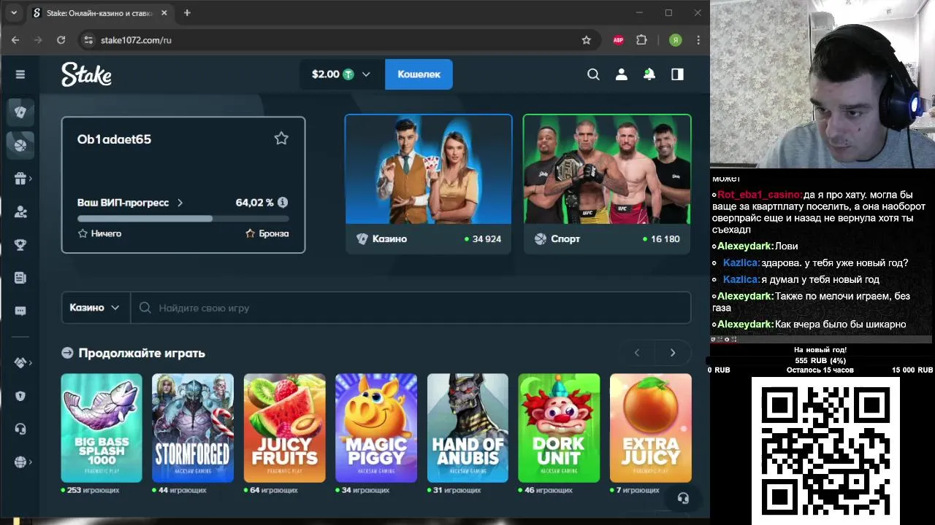Show next games with right carousel arrow

tap(673, 353)
